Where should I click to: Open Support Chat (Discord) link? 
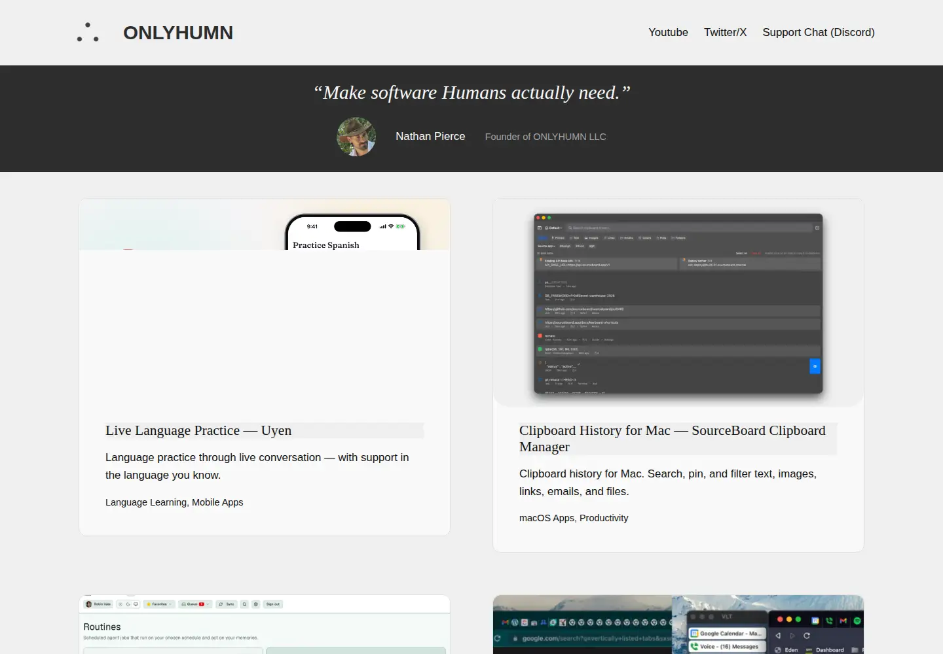(819, 32)
